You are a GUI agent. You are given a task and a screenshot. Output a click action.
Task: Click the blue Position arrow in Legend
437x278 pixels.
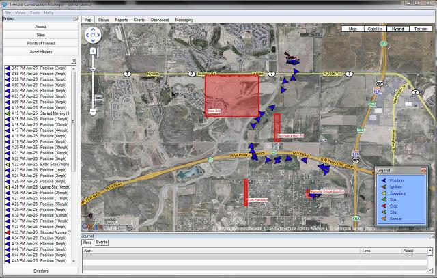[384, 181]
